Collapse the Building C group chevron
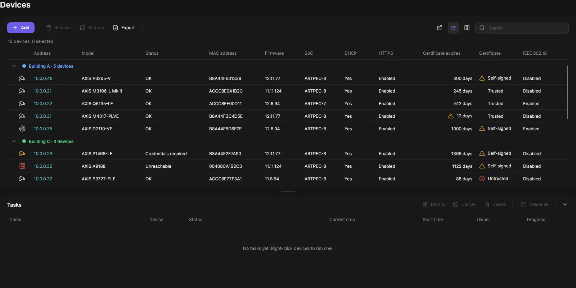The height and width of the screenshot is (288, 576). tap(14, 141)
